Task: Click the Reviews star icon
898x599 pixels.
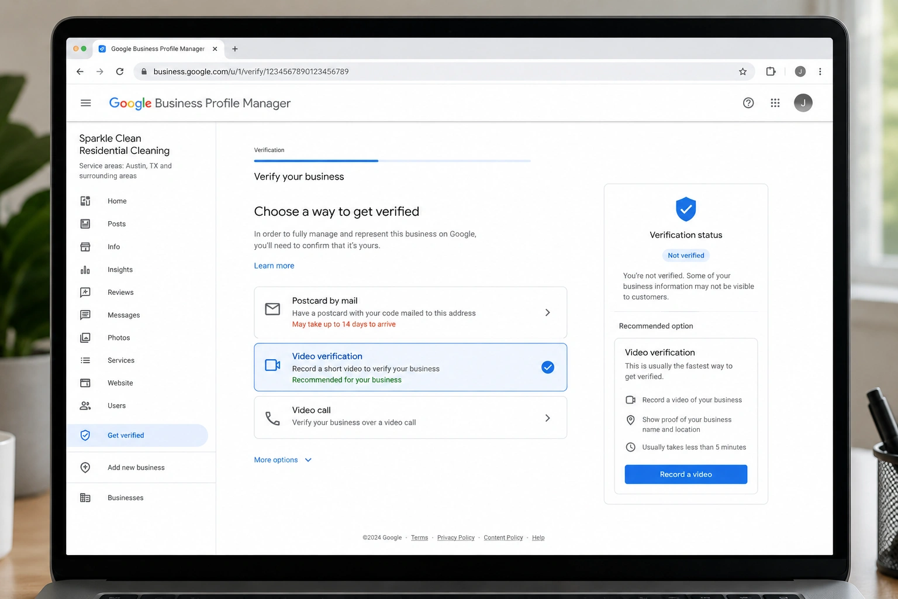Action: point(85,292)
